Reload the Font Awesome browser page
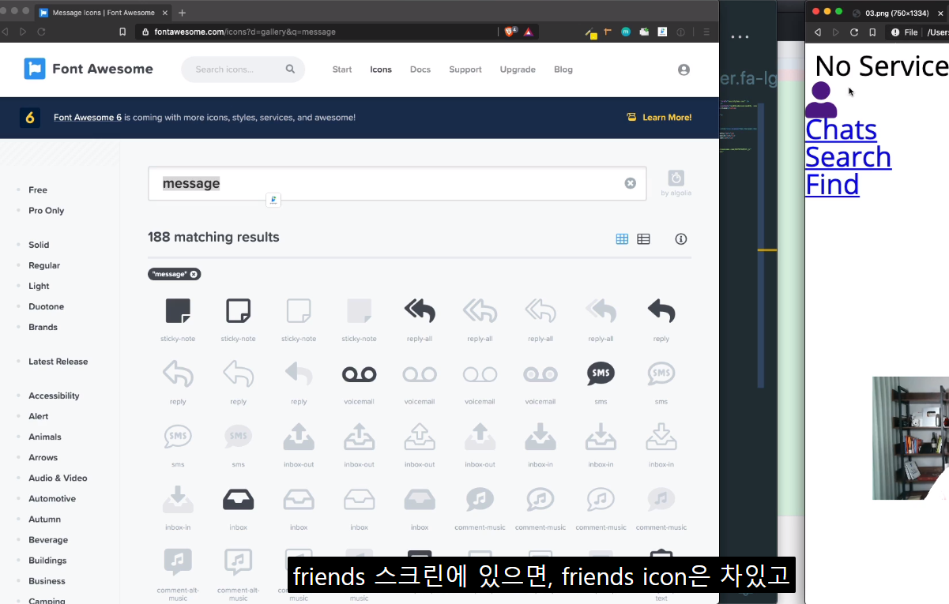This screenshot has height=604, width=949. pyautogui.click(x=42, y=32)
